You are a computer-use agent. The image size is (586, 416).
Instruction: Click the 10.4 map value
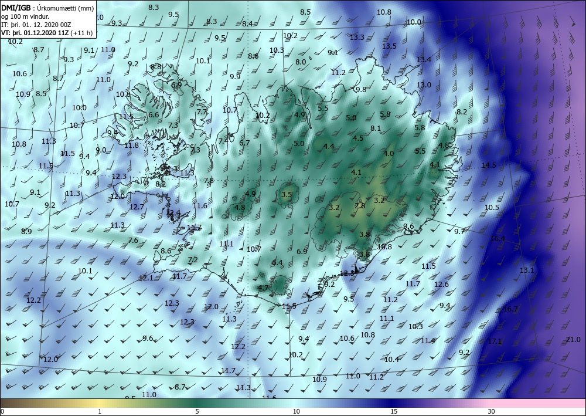pyautogui.click(x=391, y=360)
